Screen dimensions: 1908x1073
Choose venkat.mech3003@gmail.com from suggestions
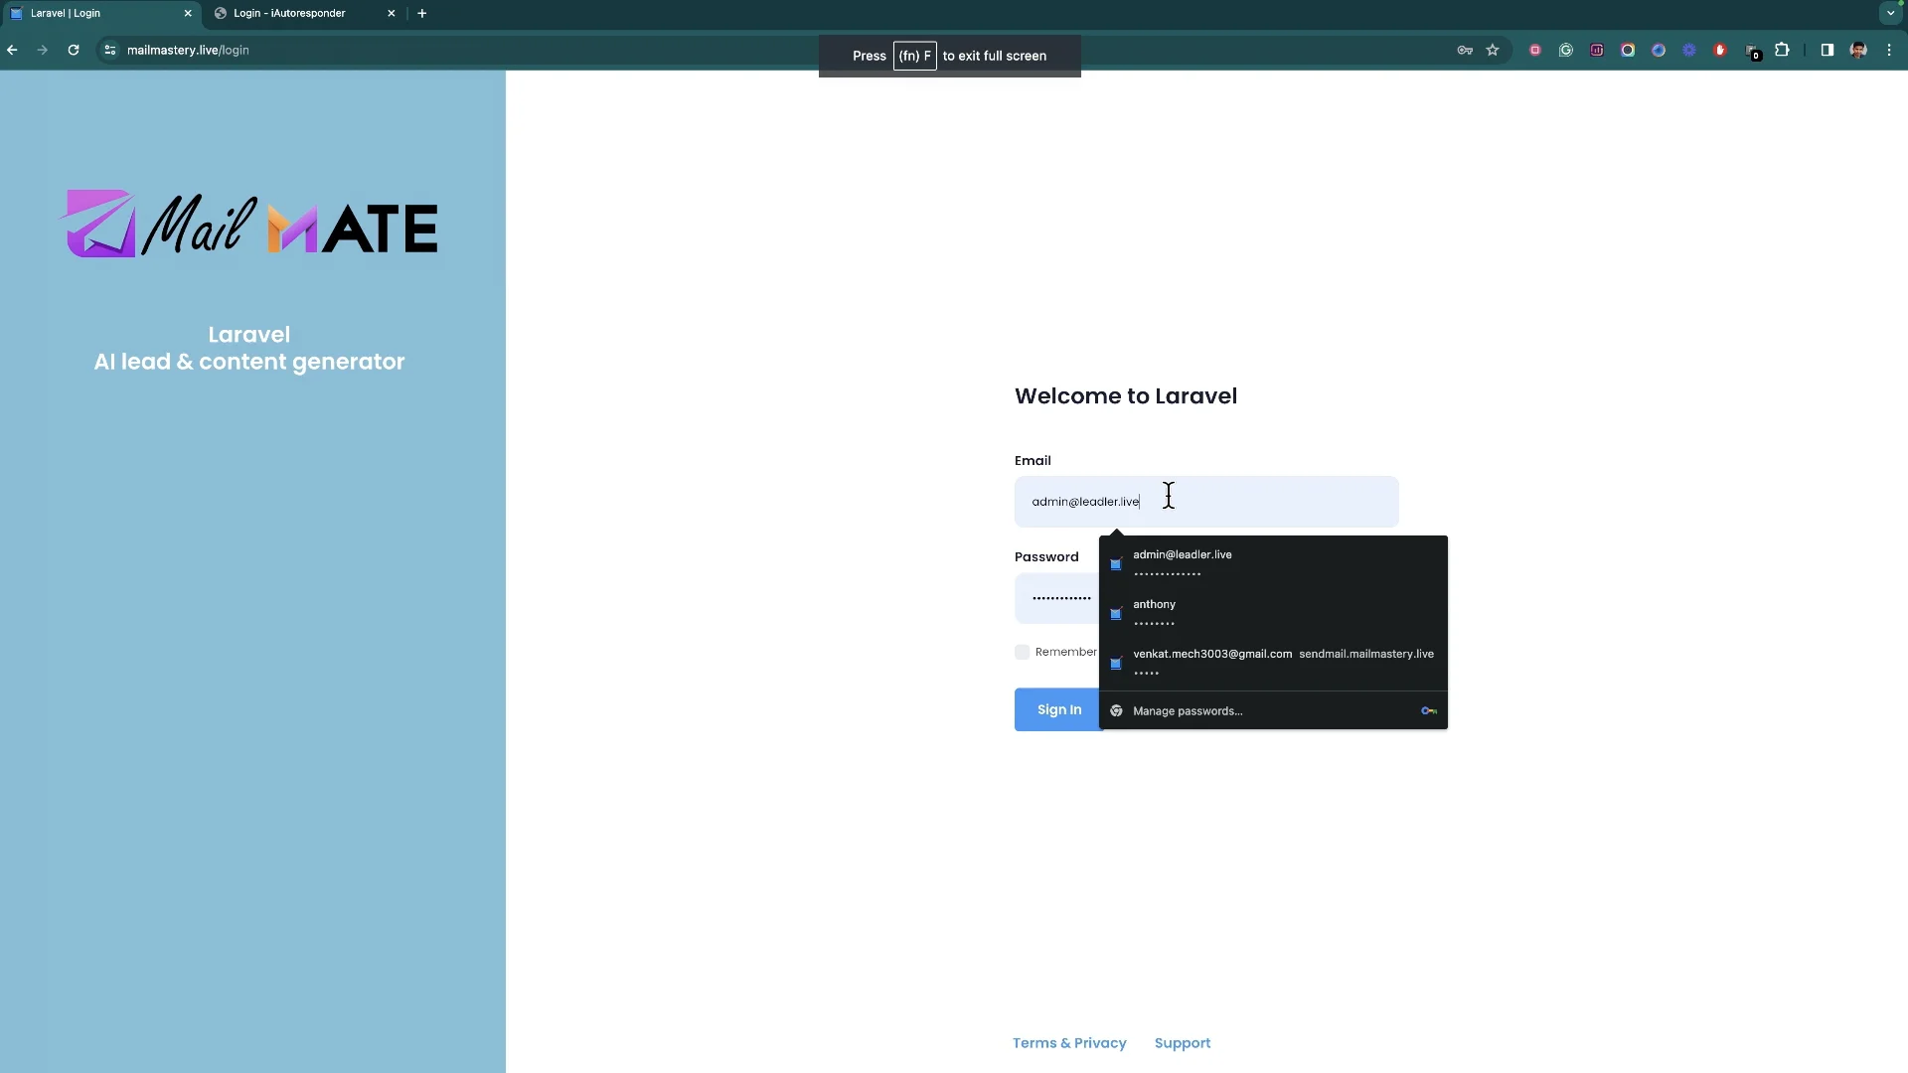coord(1213,663)
